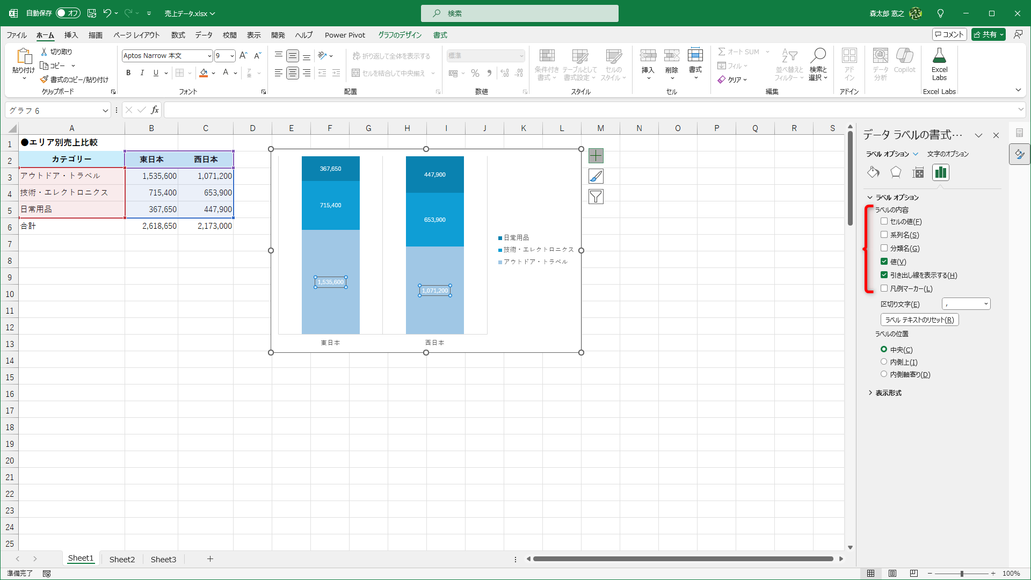Click the chart elements plus button

point(596,156)
